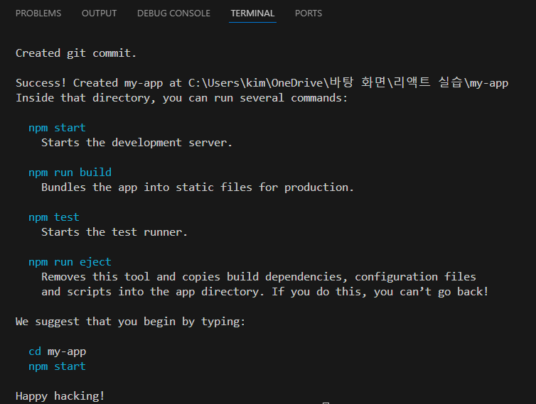Open the PORTS tab

tap(309, 13)
